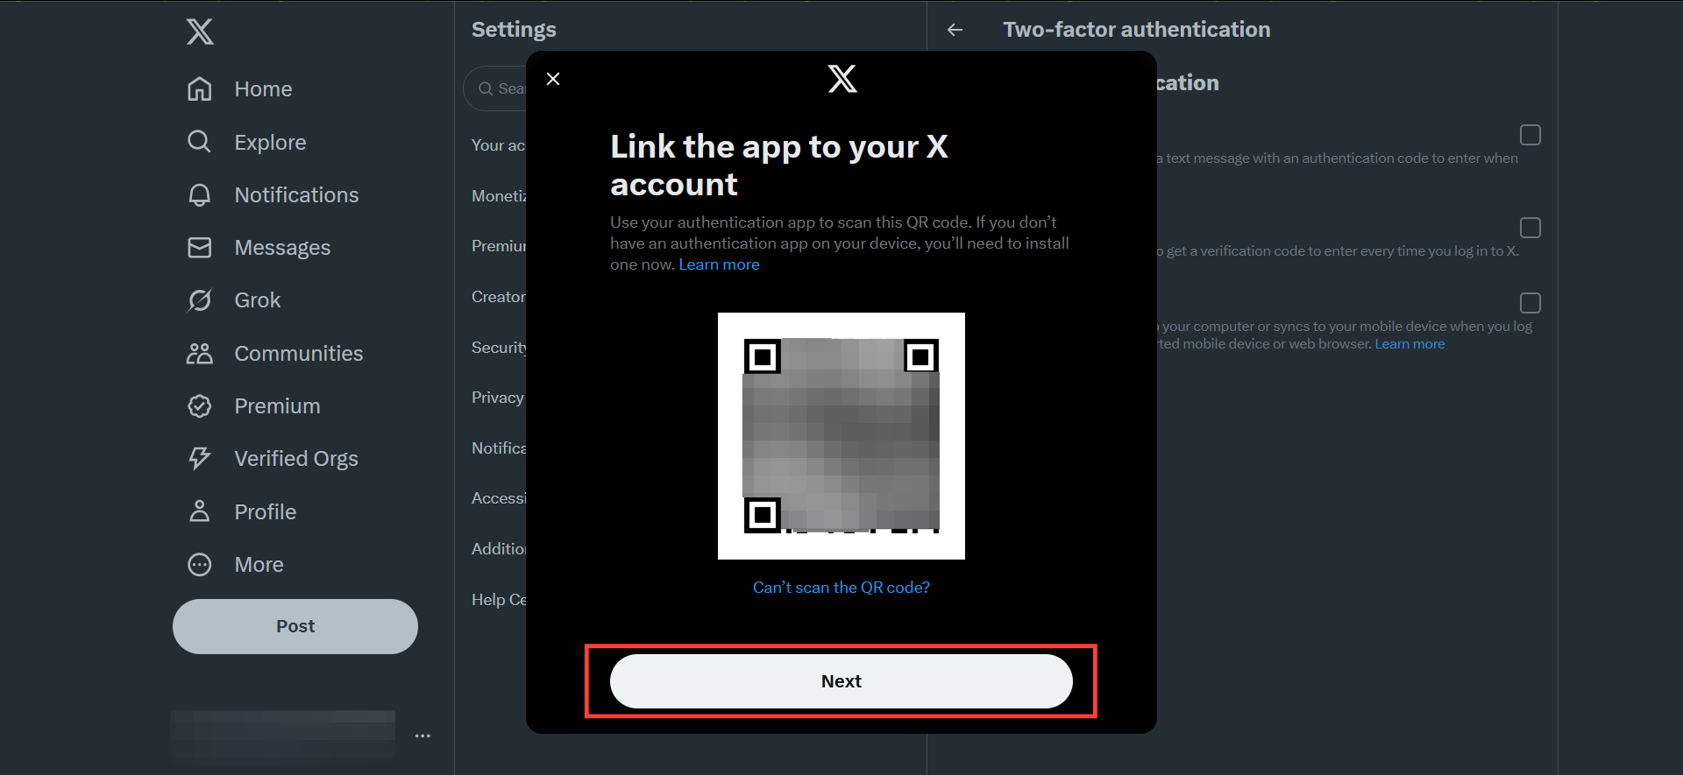Open the Profile label
Screen dimensions: 1683x775
pyautogui.click(x=265, y=512)
